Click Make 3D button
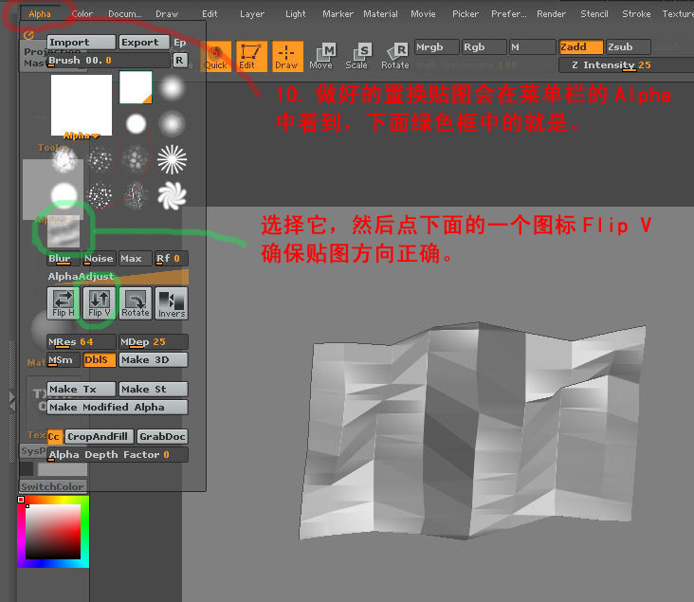 [x=154, y=360]
